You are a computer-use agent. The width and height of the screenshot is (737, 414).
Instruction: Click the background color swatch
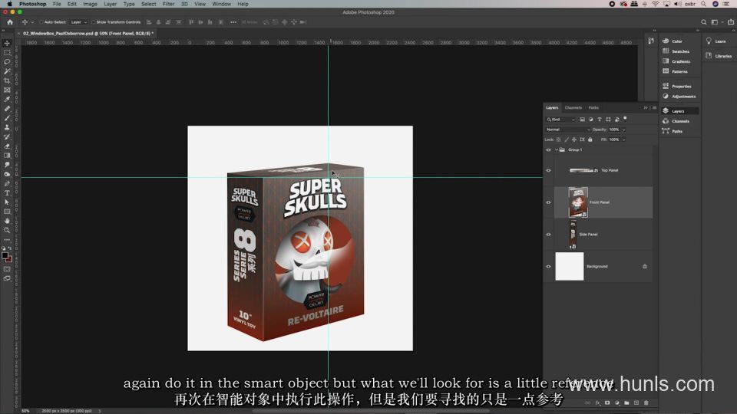pyautogui.click(x=9, y=259)
